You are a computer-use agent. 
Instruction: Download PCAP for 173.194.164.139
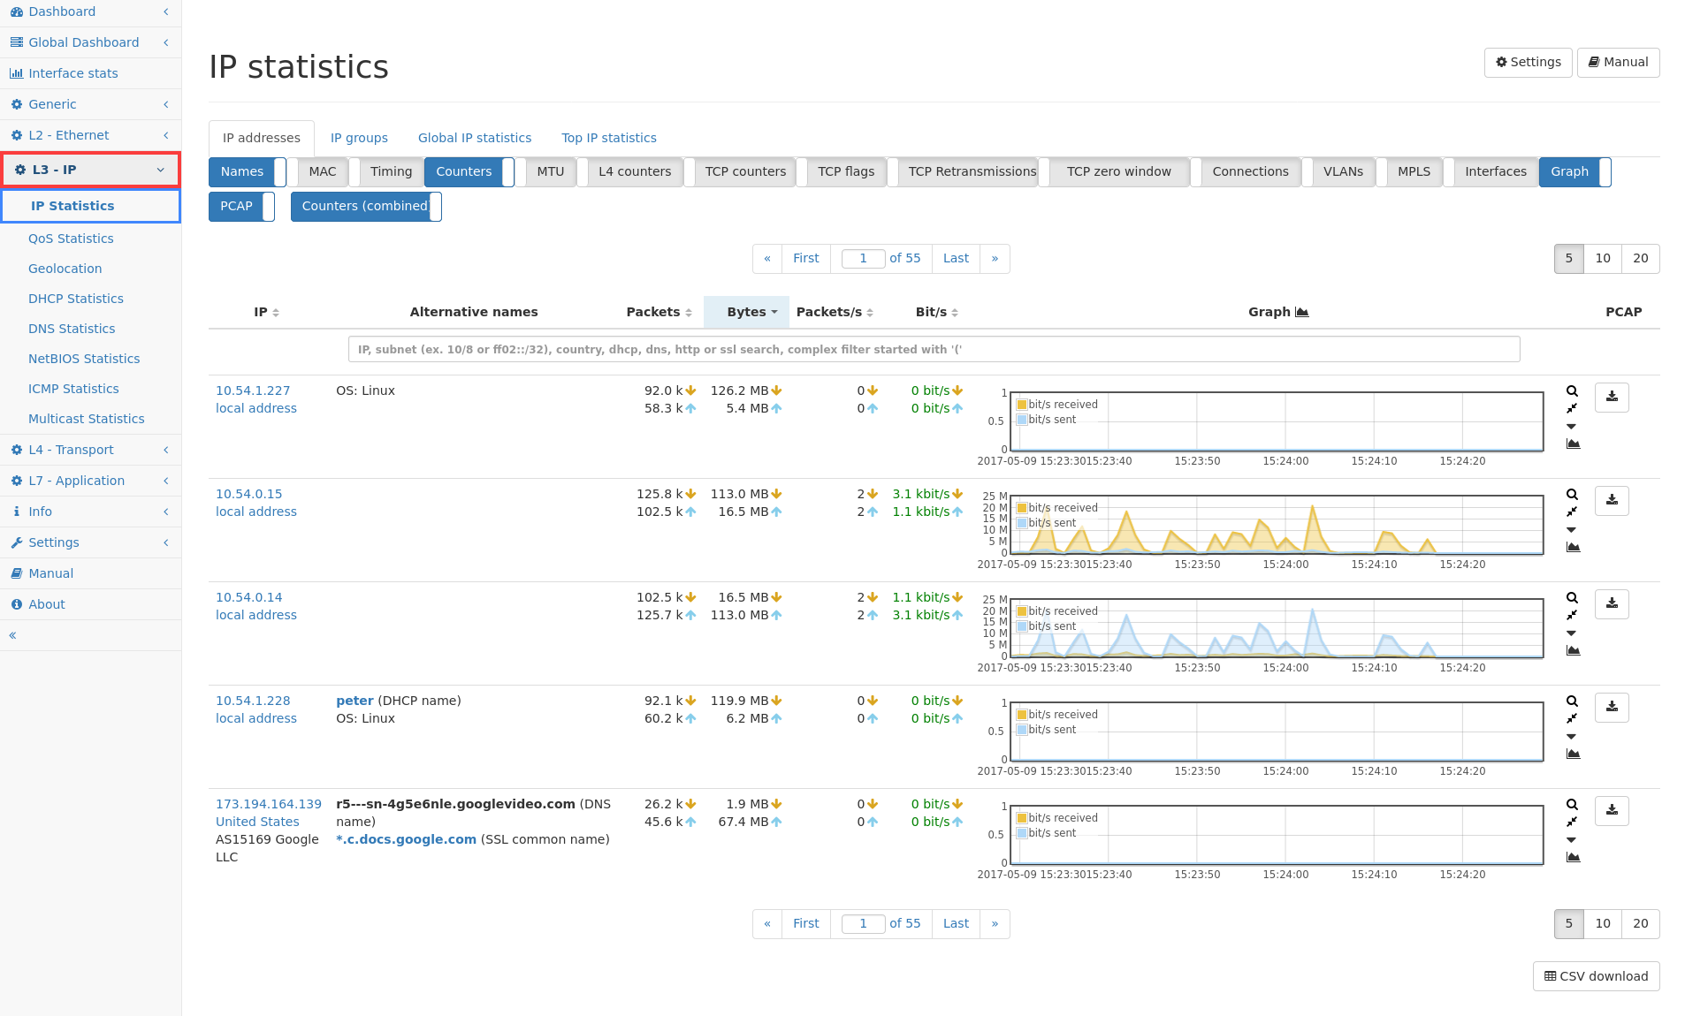pos(1612,811)
